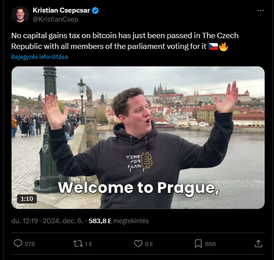The height and width of the screenshot is (260, 274).
Task: Translate post via Bejegyzés lefordítása
Action: click(x=39, y=57)
